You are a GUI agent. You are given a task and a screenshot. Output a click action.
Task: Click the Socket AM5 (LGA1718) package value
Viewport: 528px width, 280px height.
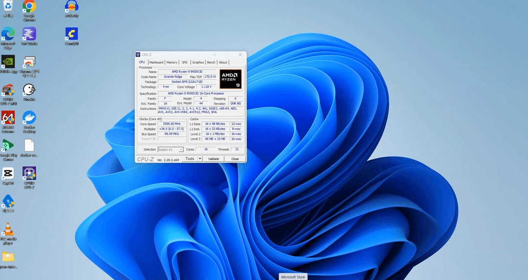187,82
